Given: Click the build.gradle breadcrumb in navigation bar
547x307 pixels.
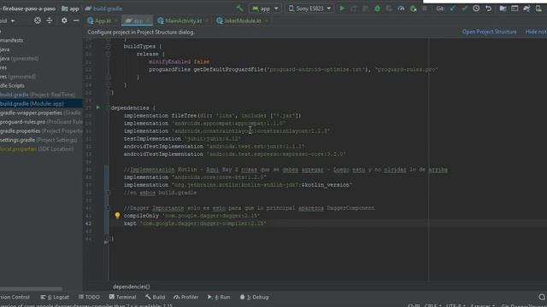Looking at the screenshot, I should tap(103, 9).
